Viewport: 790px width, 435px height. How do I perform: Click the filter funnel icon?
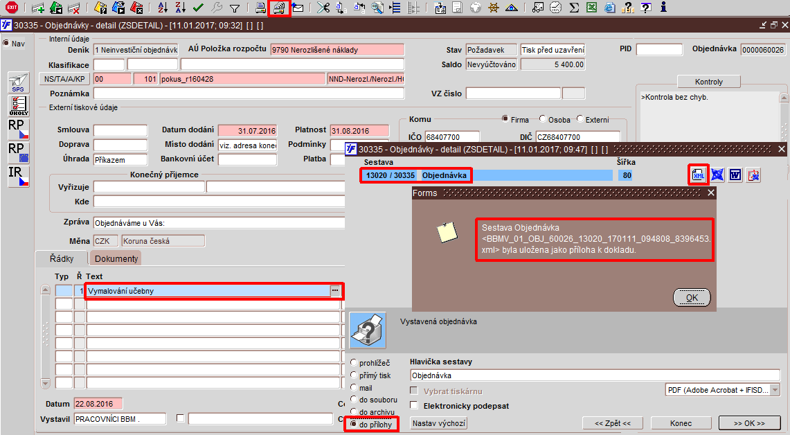(234, 8)
